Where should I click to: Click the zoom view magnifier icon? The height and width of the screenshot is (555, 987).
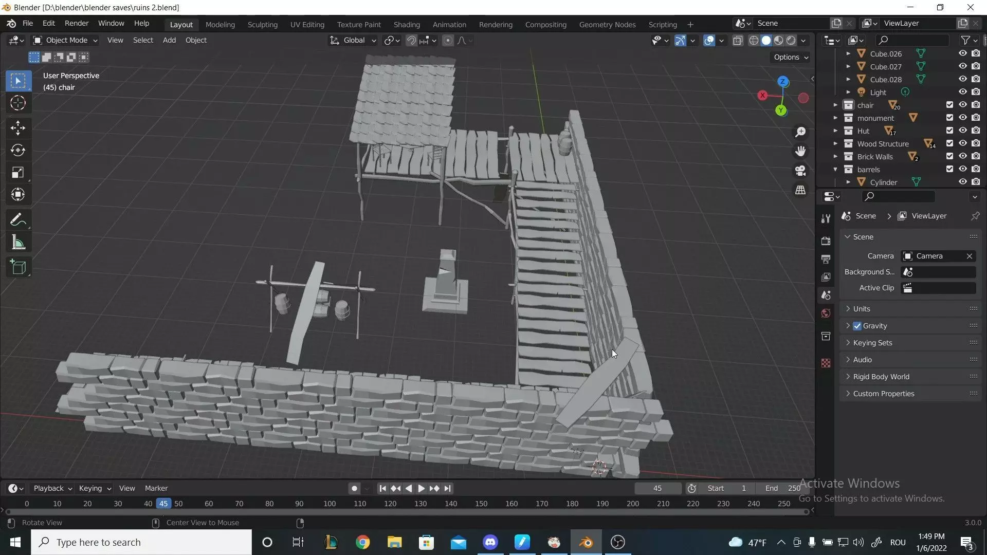(x=800, y=132)
